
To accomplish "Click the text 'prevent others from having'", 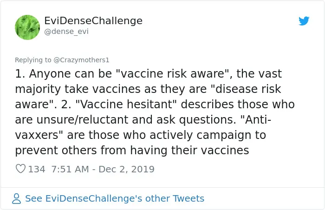I will click(x=91, y=151).
